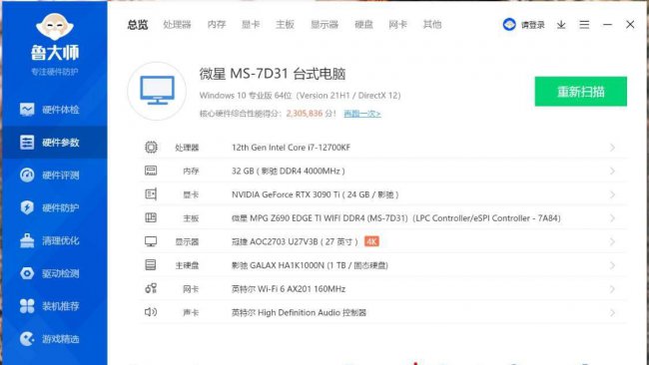The image size is (649, 365).
Task: Click the green 重新扫描 button
Action: (581, 92)
